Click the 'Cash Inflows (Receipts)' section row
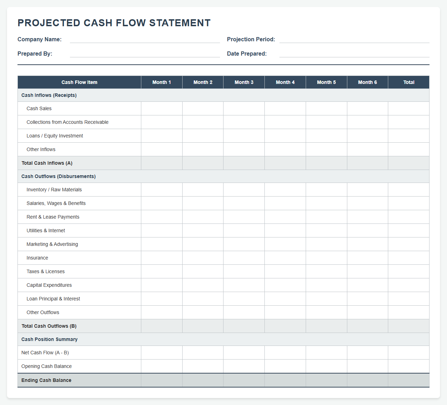Image resolution: width=447 pixels, height=405 pixels. 223,95
